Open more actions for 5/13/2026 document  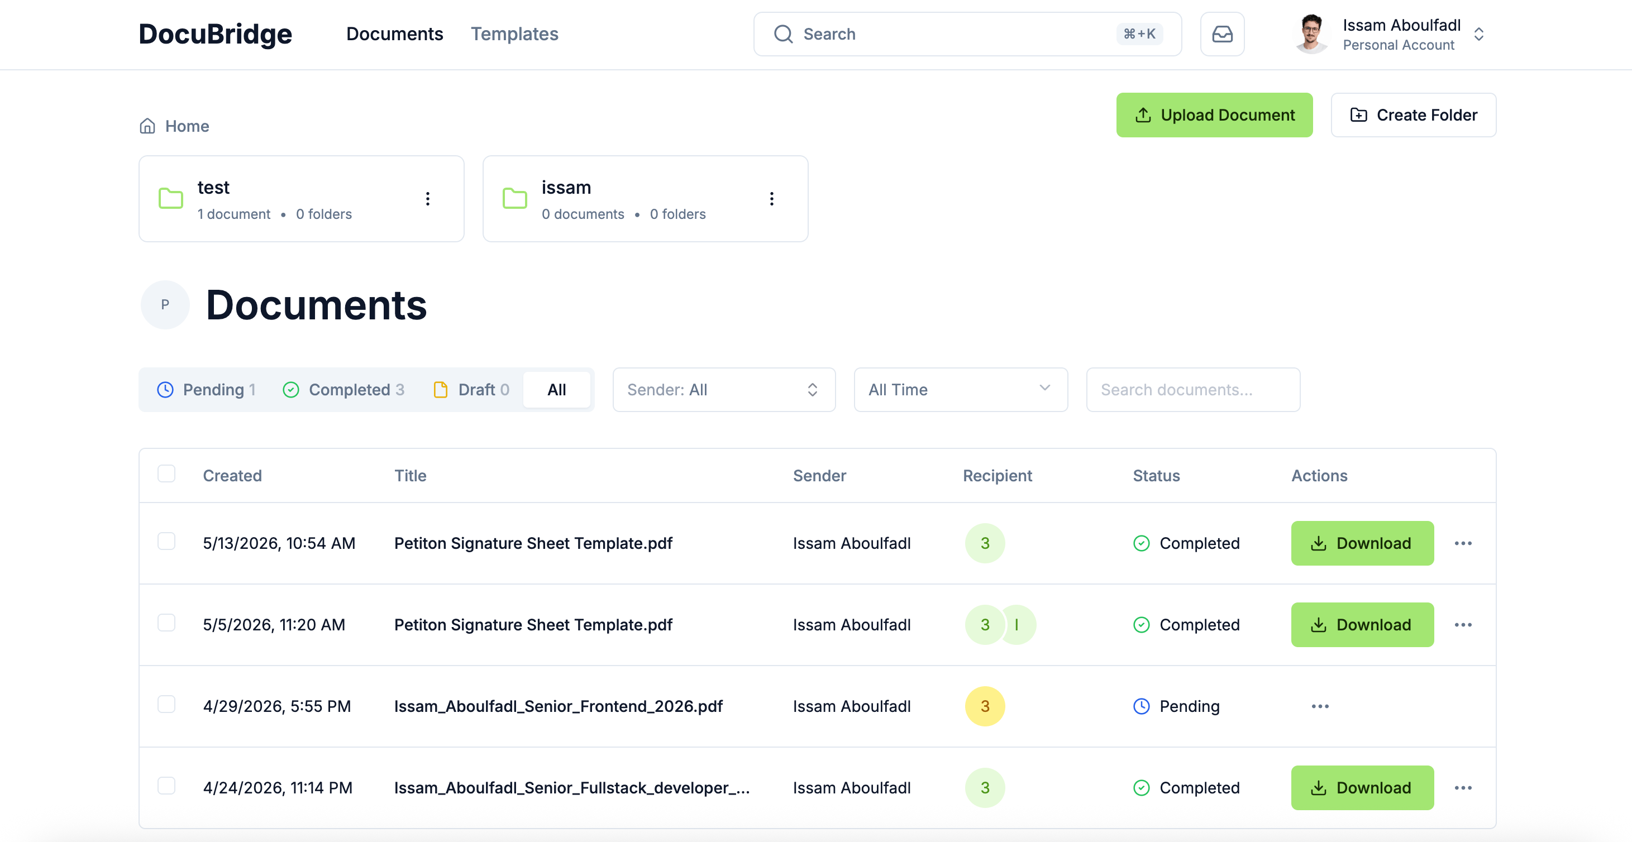1463,543
